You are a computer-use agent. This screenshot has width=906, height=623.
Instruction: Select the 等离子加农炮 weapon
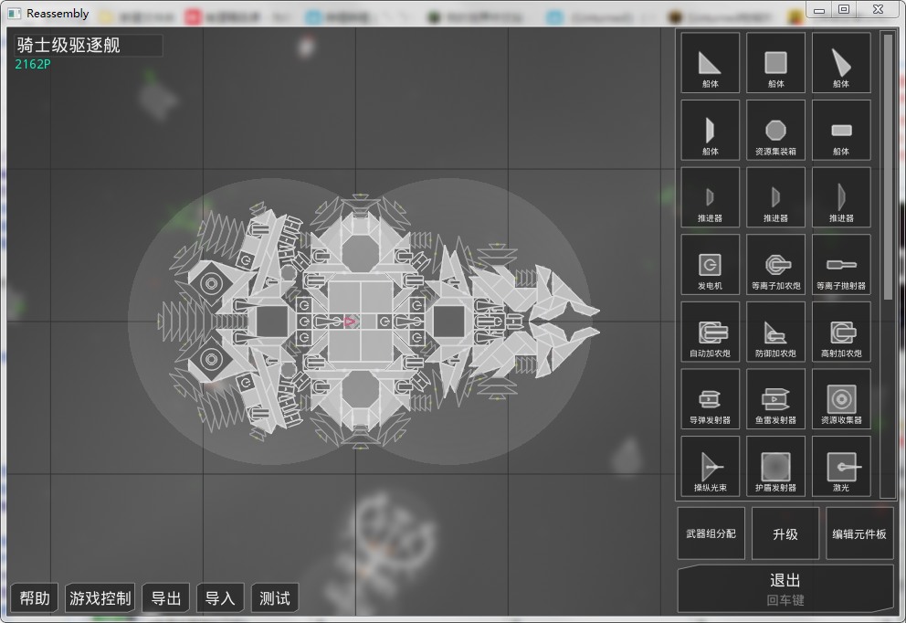tap(775, 265)
